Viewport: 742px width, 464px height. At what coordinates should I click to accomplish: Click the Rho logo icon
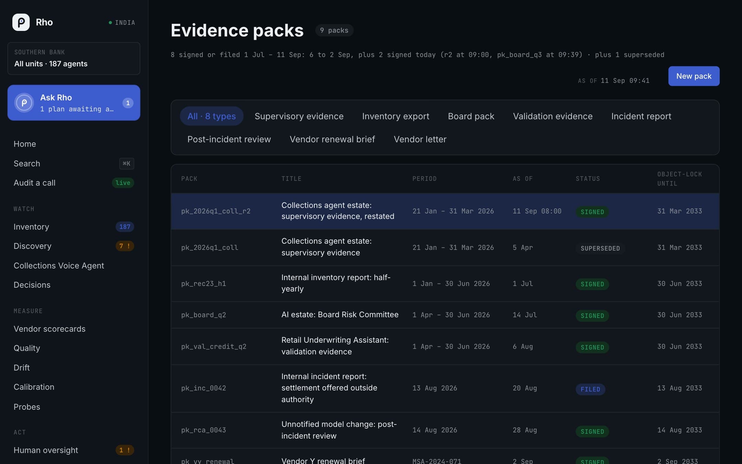tap(21, 22)
